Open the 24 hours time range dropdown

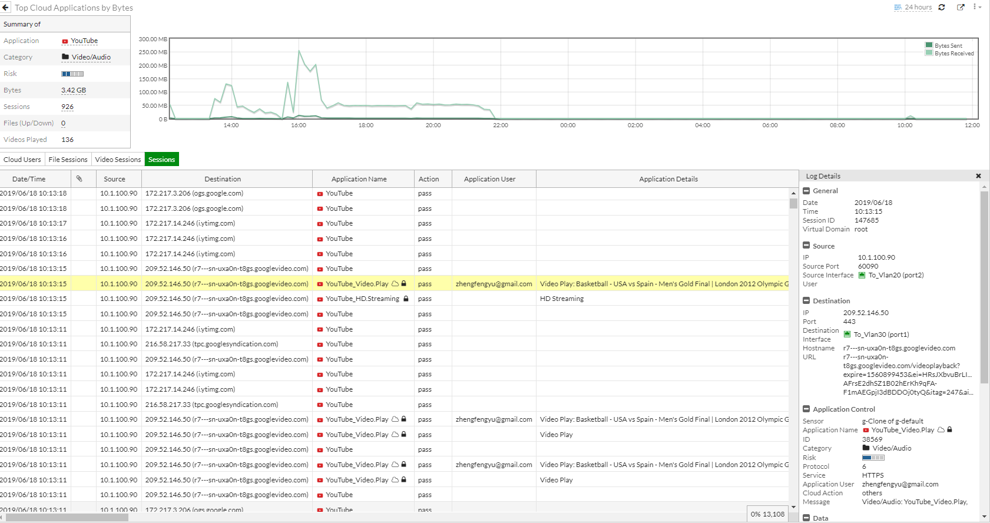pyautogui.click(x=913, y=8)
